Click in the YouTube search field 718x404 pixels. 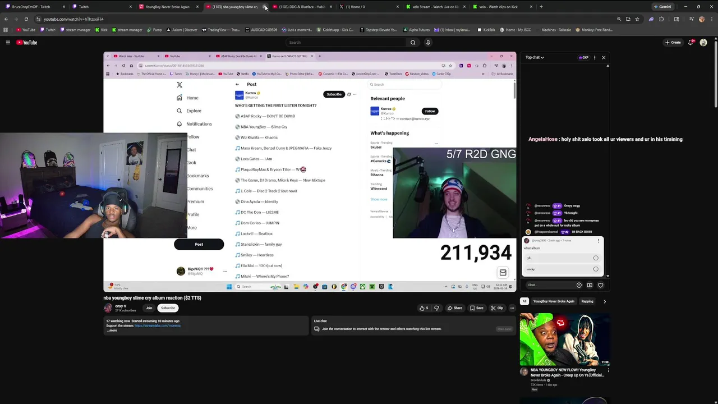pyautogui.click(x=346, y=43)
